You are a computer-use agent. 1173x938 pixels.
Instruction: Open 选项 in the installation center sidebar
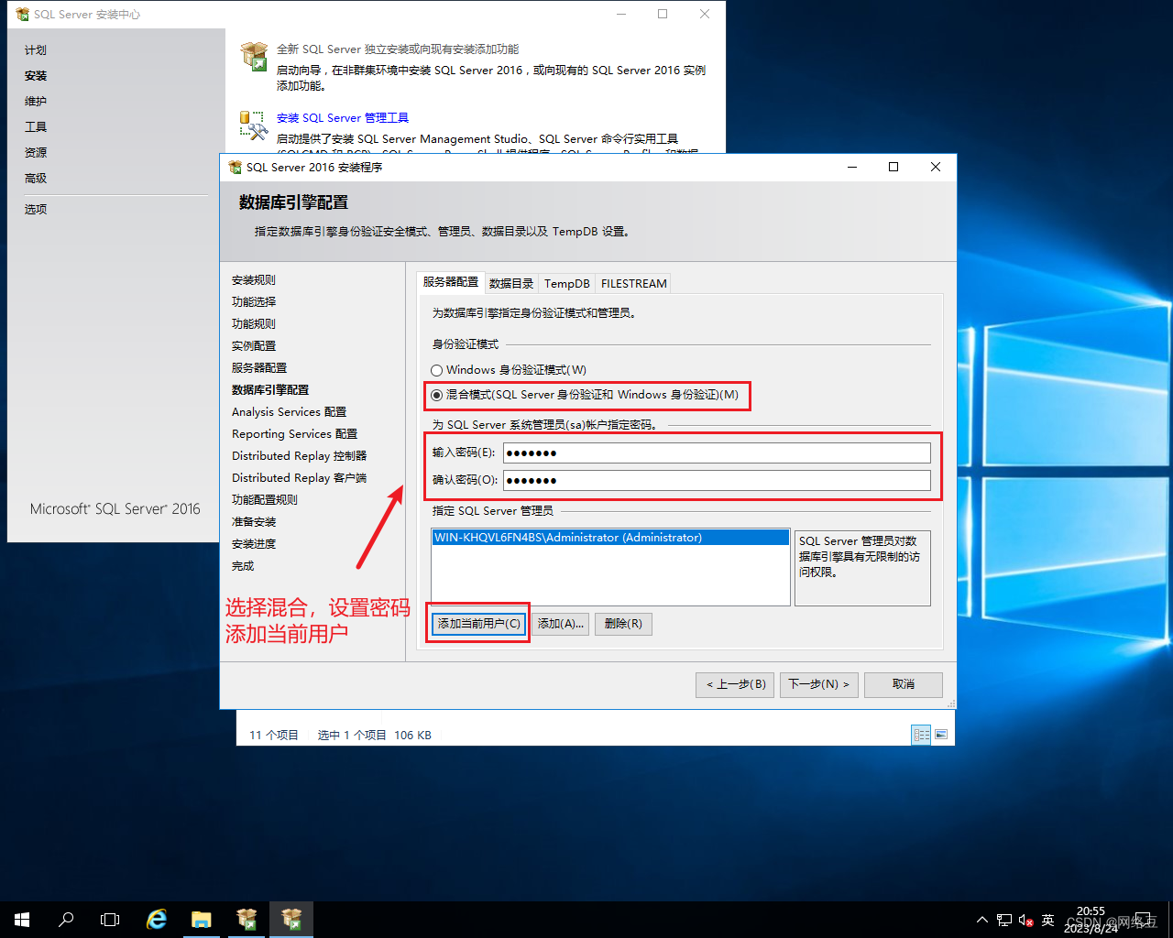[x=36, y=210]
